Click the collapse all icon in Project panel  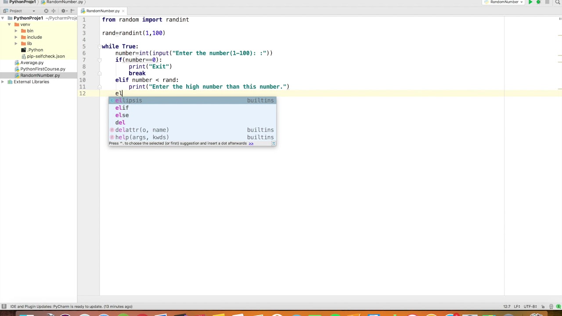53,11
